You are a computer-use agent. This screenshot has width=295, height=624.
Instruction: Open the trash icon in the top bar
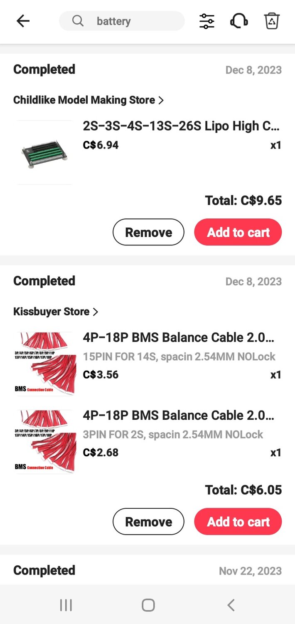click(272, 21)
